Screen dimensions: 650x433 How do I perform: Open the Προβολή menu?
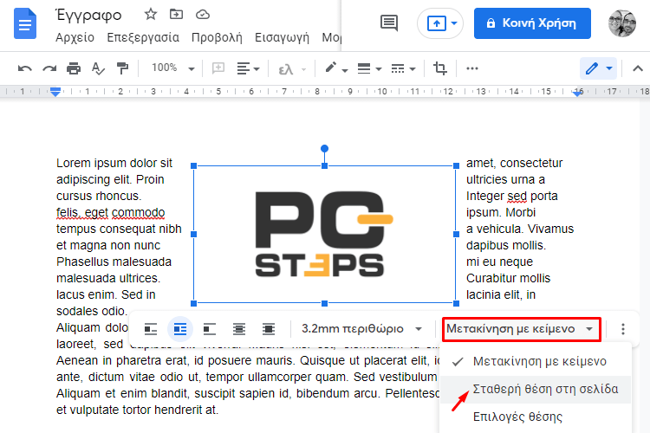coord(217,38)
